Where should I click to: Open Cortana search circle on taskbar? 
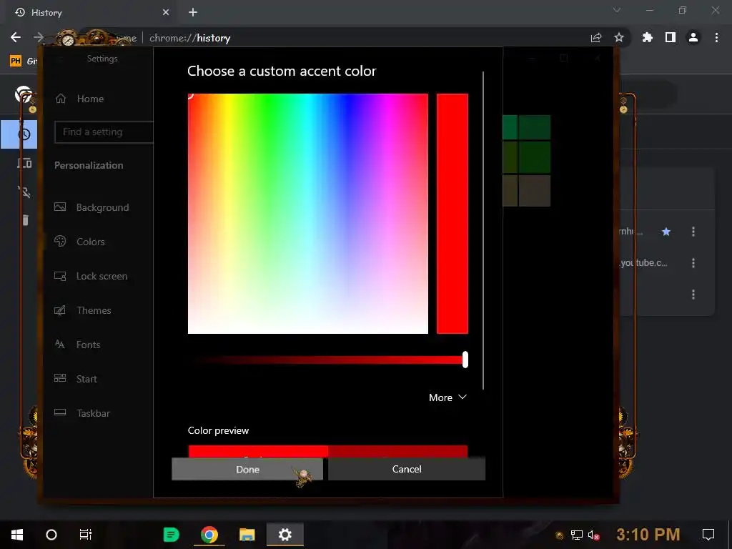(51, 535)
